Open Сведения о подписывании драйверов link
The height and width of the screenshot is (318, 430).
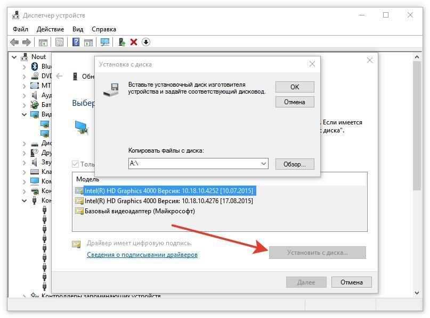pos(142,255)
